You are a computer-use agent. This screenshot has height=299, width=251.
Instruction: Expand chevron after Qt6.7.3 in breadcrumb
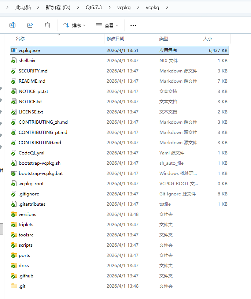click(x=109, y=7)
